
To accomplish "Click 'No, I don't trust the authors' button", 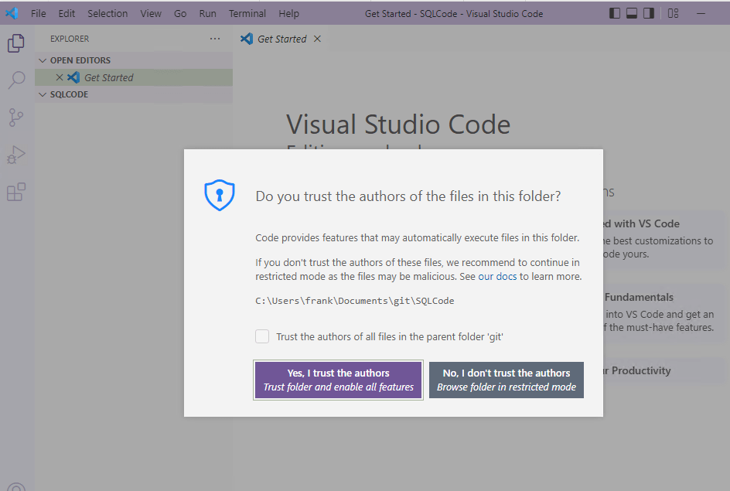I will click(x=506, y=380).
